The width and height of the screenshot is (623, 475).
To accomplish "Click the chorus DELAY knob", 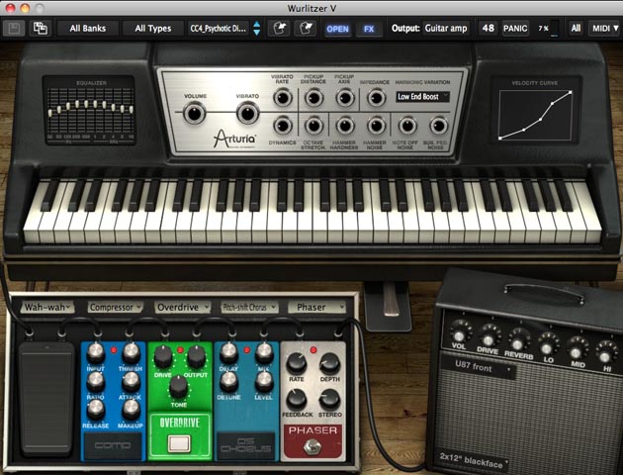I will 228,352.
